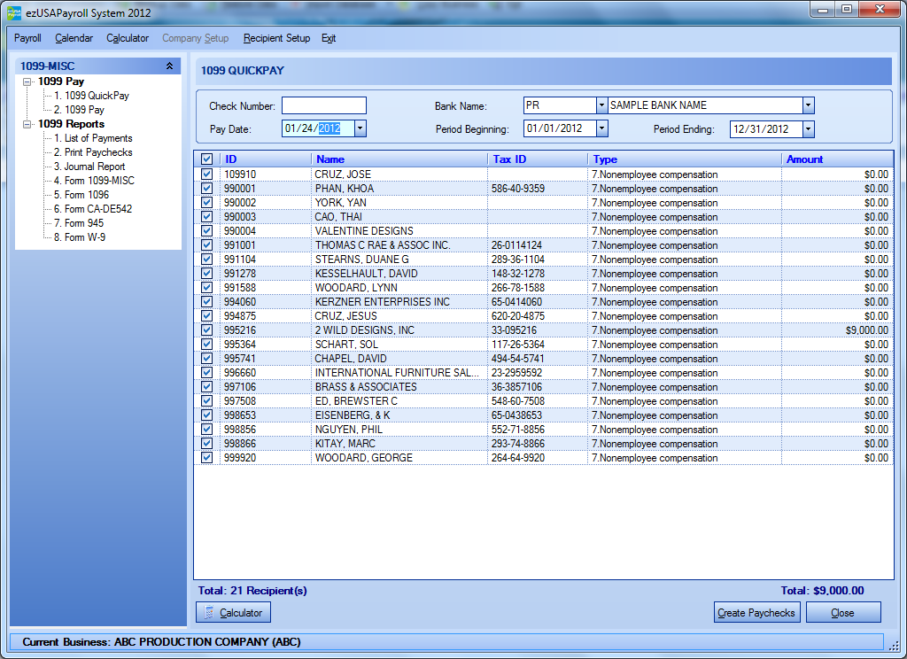Open the Period Ending date dropdown
The image size is (907, 659).
tap(808, 129)
